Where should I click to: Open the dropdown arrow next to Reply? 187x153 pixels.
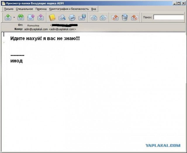(14, 17)
